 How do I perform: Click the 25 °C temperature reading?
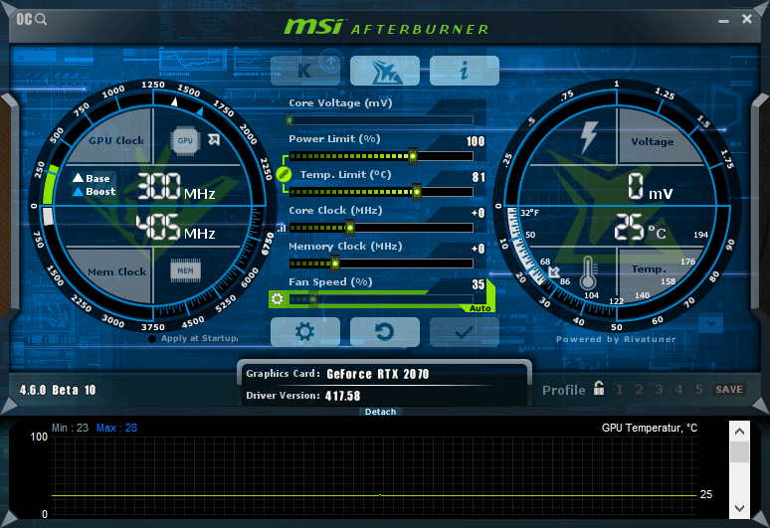tap(641, 228)
